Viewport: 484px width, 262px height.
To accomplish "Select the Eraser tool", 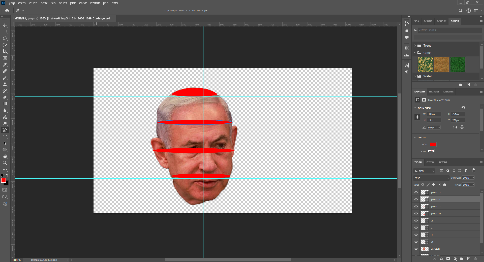I will [5, 97].
